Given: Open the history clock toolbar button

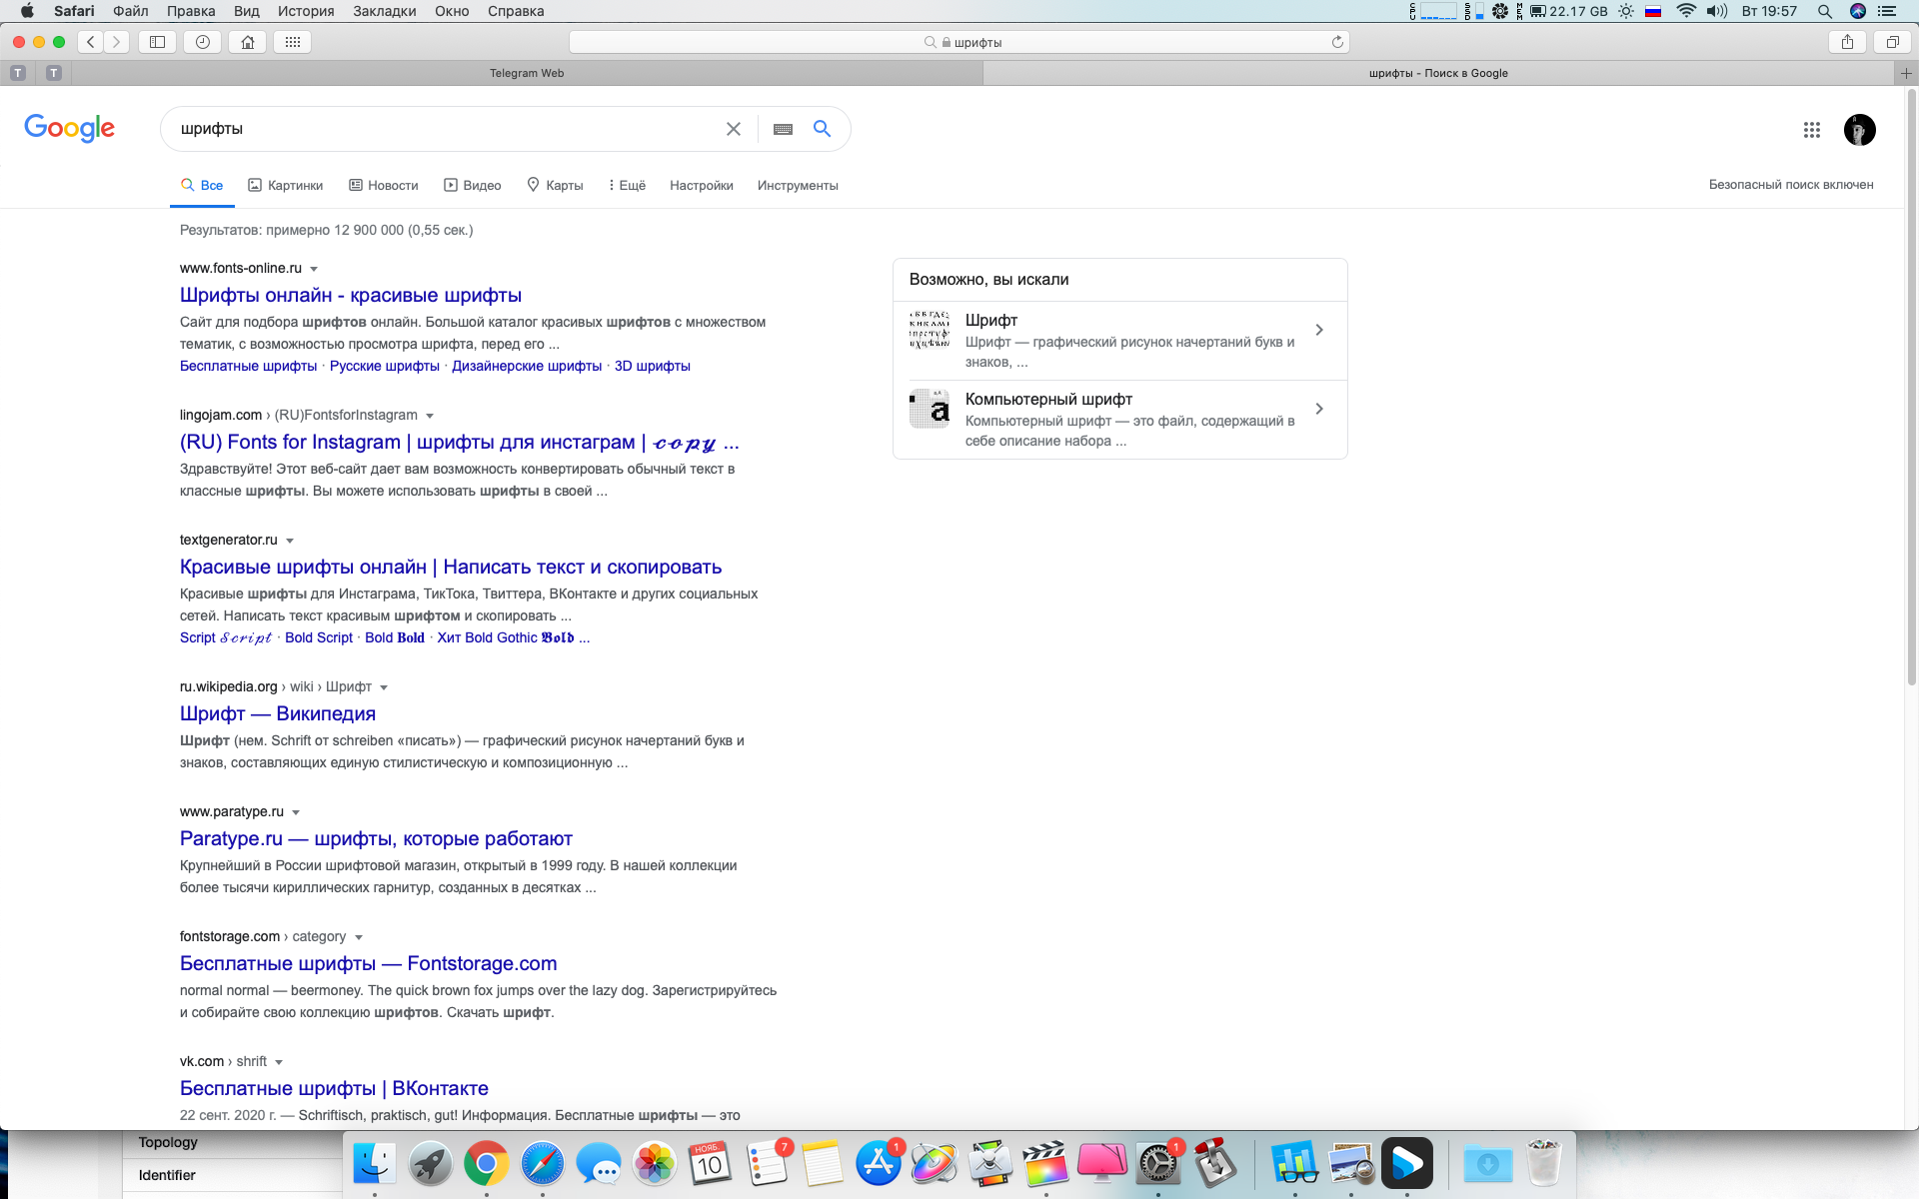Looking at the screenshot, I should (203, 42).
